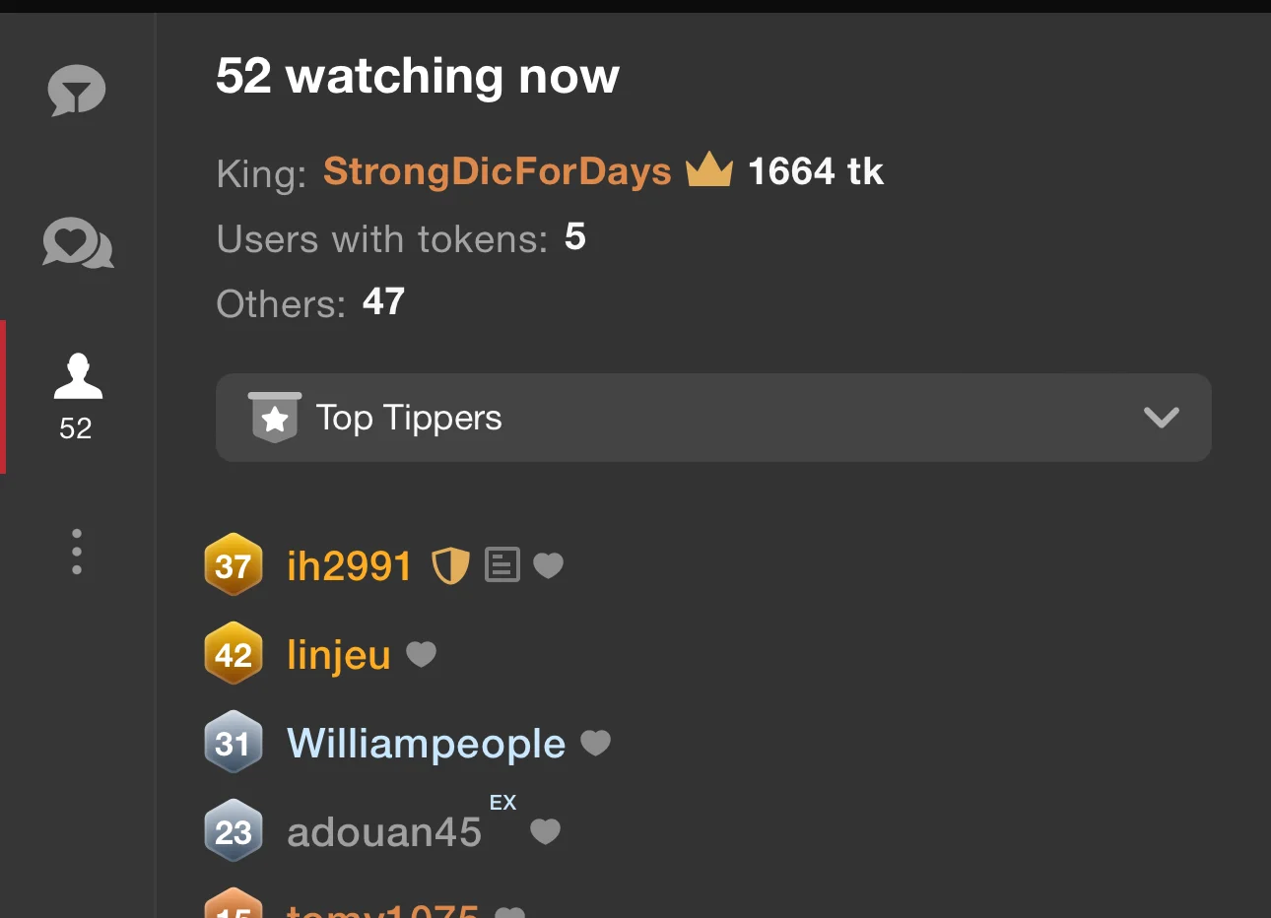Click the notes icon beside ih2991
Viewport: 1271px width, 918px height.
click(x=502, y=565)
